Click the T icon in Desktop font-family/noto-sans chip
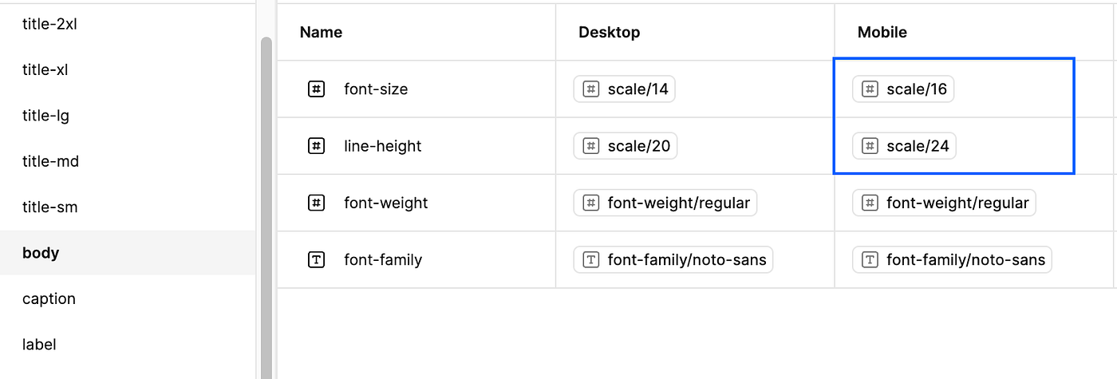Screen dimensions: 1117x379 (591, 259)
